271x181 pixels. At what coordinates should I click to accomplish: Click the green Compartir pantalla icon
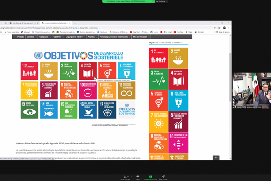coord(150,177)
